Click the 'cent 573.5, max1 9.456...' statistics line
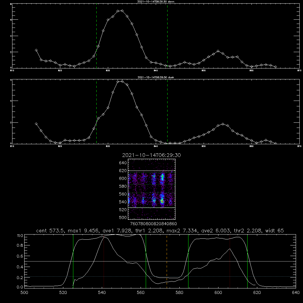 pos(160,231)
